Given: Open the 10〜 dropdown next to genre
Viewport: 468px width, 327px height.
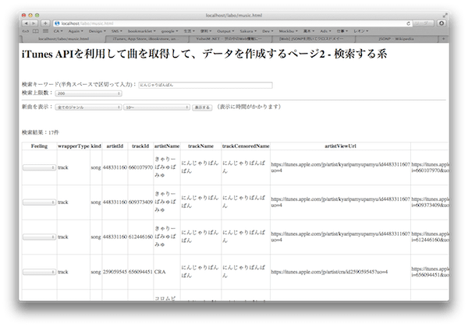Looking at the screenshot, I should 157,107.
